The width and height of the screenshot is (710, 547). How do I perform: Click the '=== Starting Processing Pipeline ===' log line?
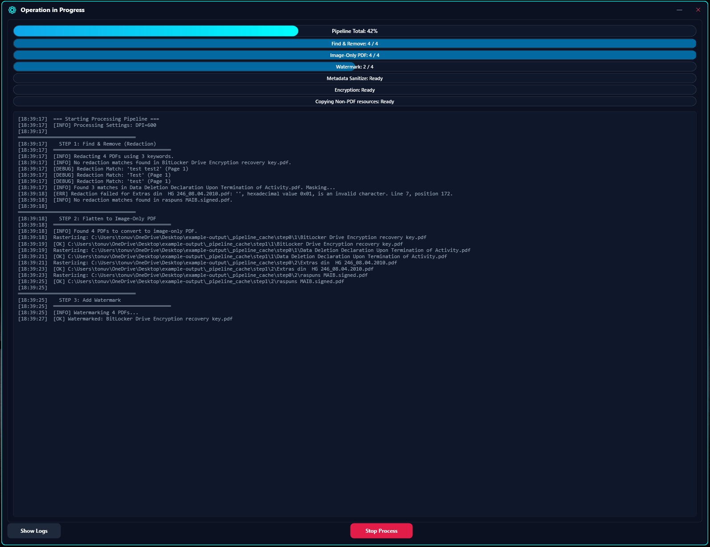click(x=89, y=119)
